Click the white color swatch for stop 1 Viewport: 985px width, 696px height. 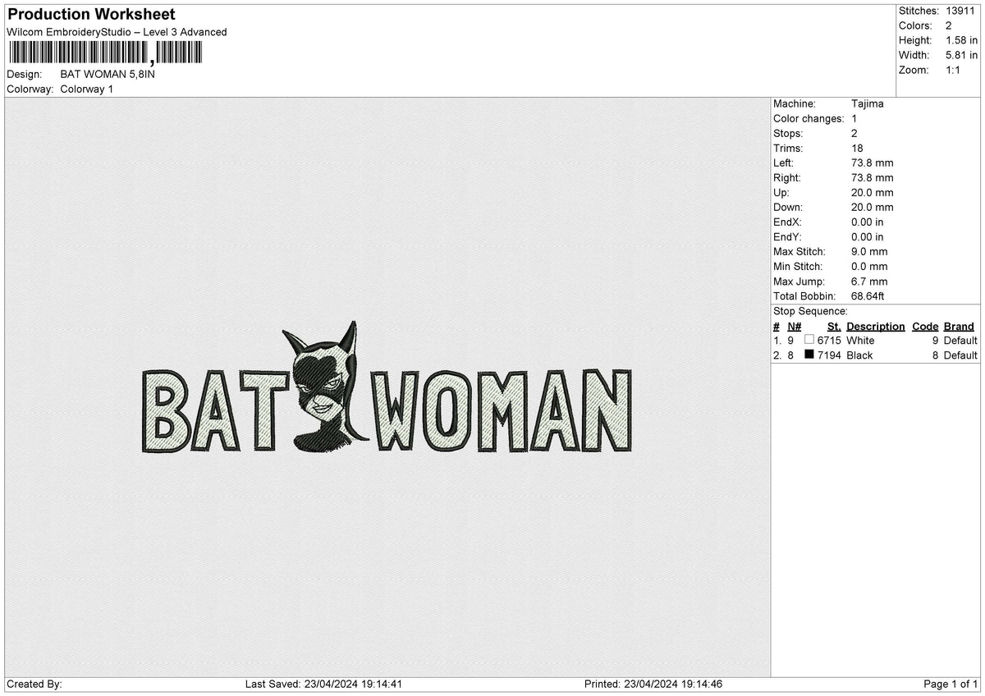(809, 340)
